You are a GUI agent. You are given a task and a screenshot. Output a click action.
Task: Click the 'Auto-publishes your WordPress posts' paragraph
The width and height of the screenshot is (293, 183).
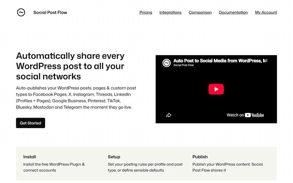(76, 98)
